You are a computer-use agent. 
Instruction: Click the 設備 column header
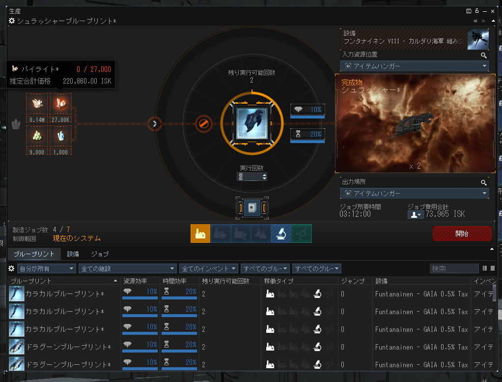click(x=421, y=281)
